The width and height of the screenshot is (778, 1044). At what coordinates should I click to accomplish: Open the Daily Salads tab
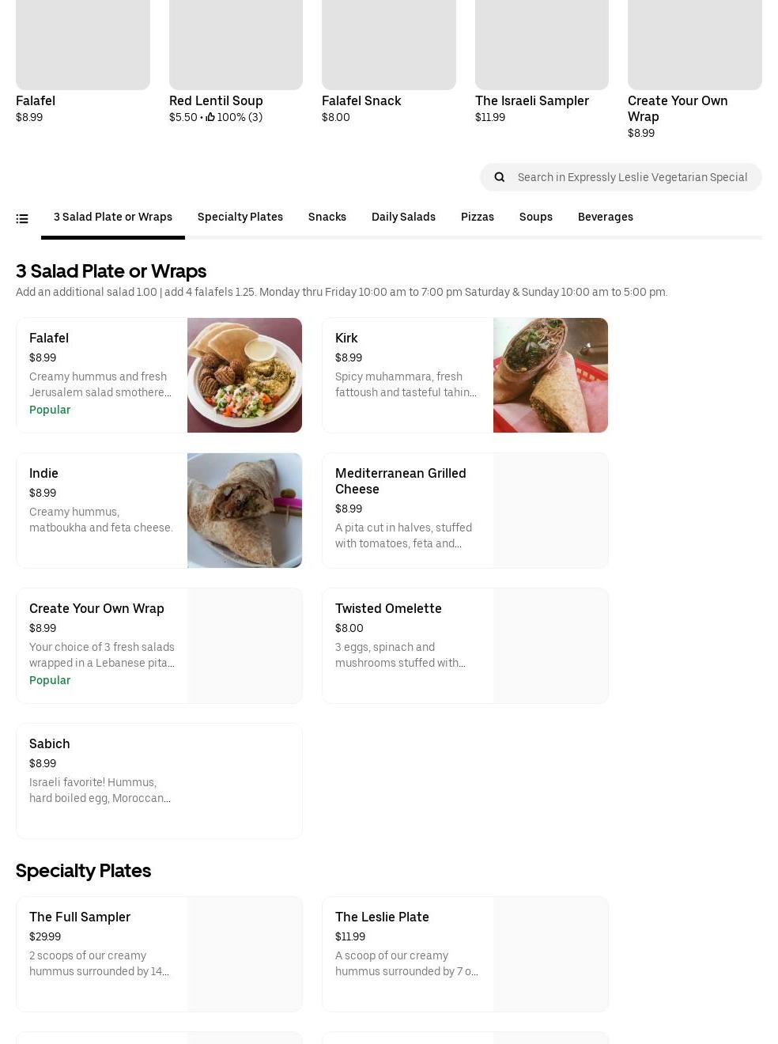coord(403,217)
